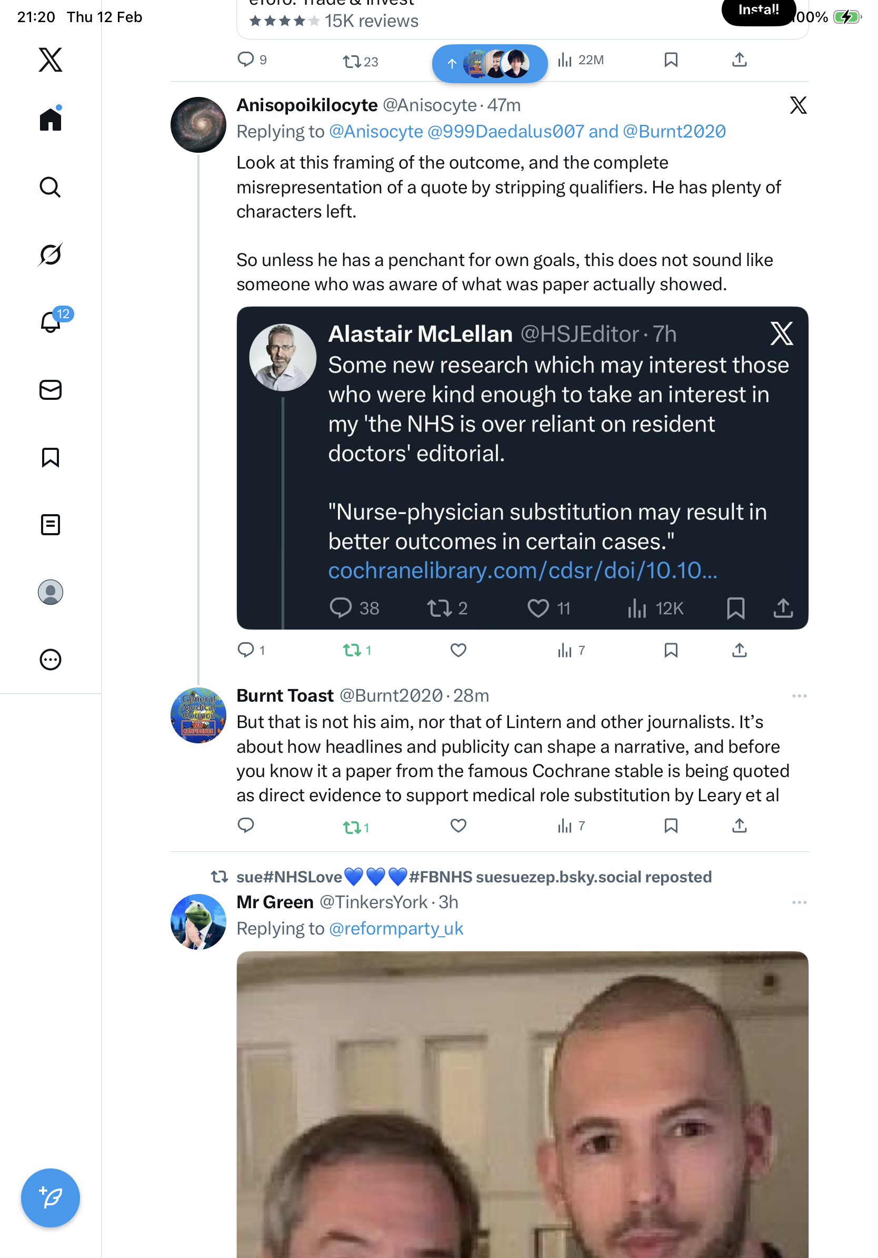Open more options on Burnt Toast post
This screenshot has height=1258, width=878.
[x=799, y=696]
